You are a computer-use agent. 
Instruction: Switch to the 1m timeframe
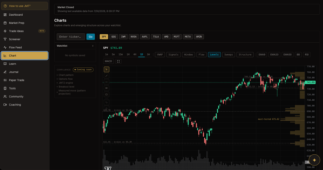[x=107, y=54]
